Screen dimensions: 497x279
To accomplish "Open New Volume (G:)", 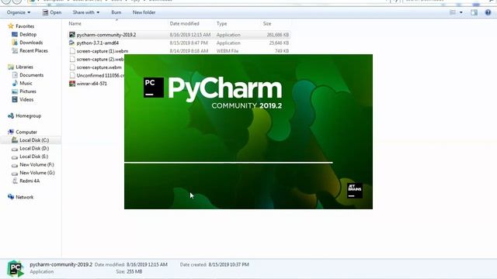I will (37, 173).
